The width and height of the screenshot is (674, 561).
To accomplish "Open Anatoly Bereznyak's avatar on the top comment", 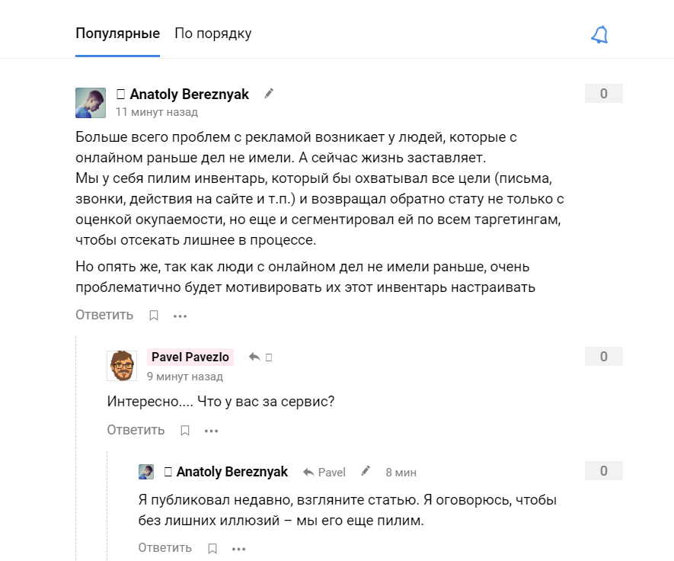I will pyautogui.click(x=91, y=103).
